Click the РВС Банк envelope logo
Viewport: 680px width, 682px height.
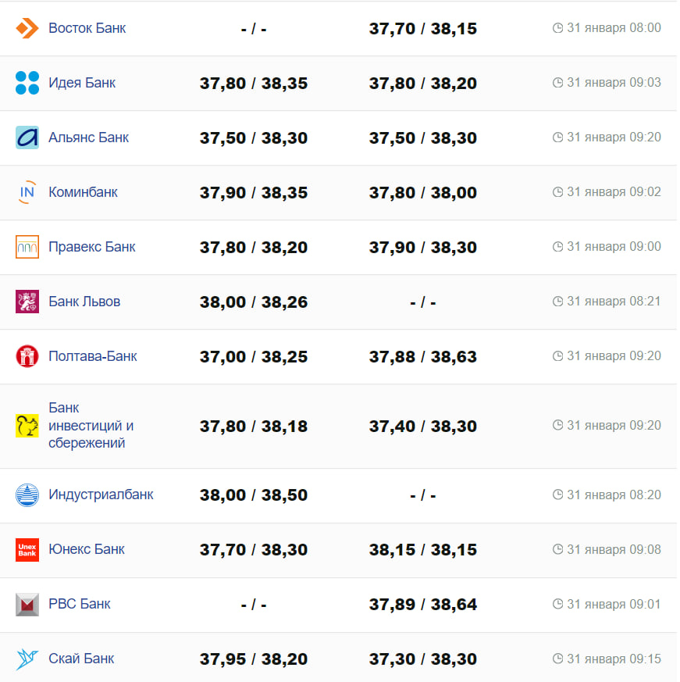(x=27, y=605)
